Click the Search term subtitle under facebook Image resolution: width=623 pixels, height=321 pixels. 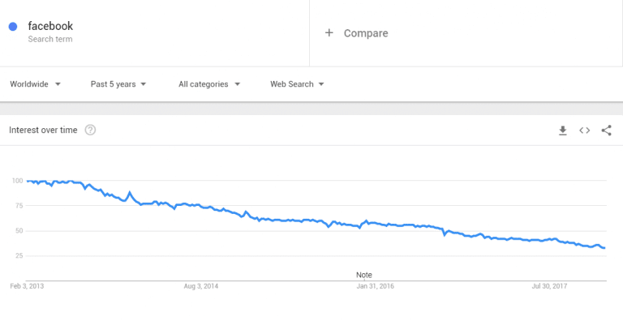(50, 40)
